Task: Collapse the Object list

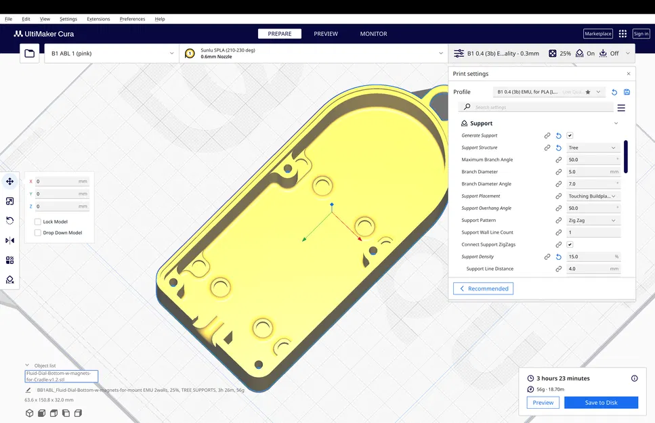Action: point(27,365)
